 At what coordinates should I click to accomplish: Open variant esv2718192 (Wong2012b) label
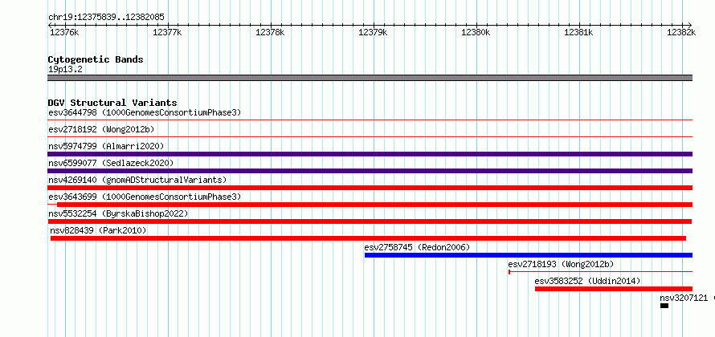[x=101, y=129]
